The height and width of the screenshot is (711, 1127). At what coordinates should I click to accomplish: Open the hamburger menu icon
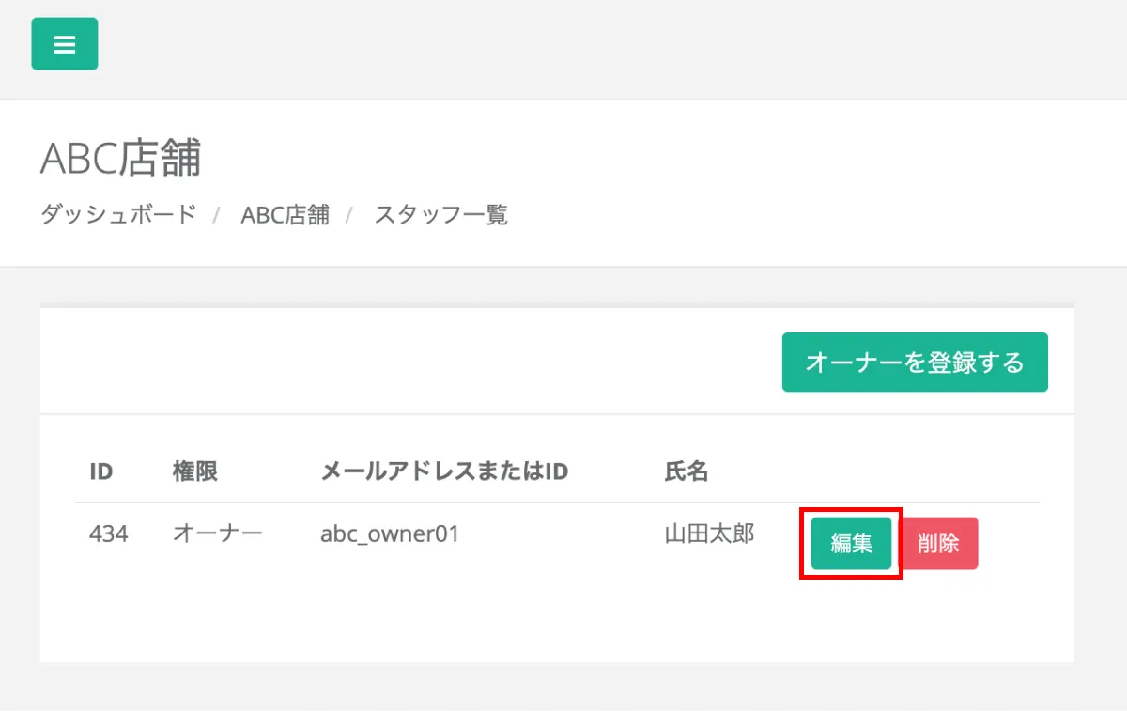[x=64, y=44]
